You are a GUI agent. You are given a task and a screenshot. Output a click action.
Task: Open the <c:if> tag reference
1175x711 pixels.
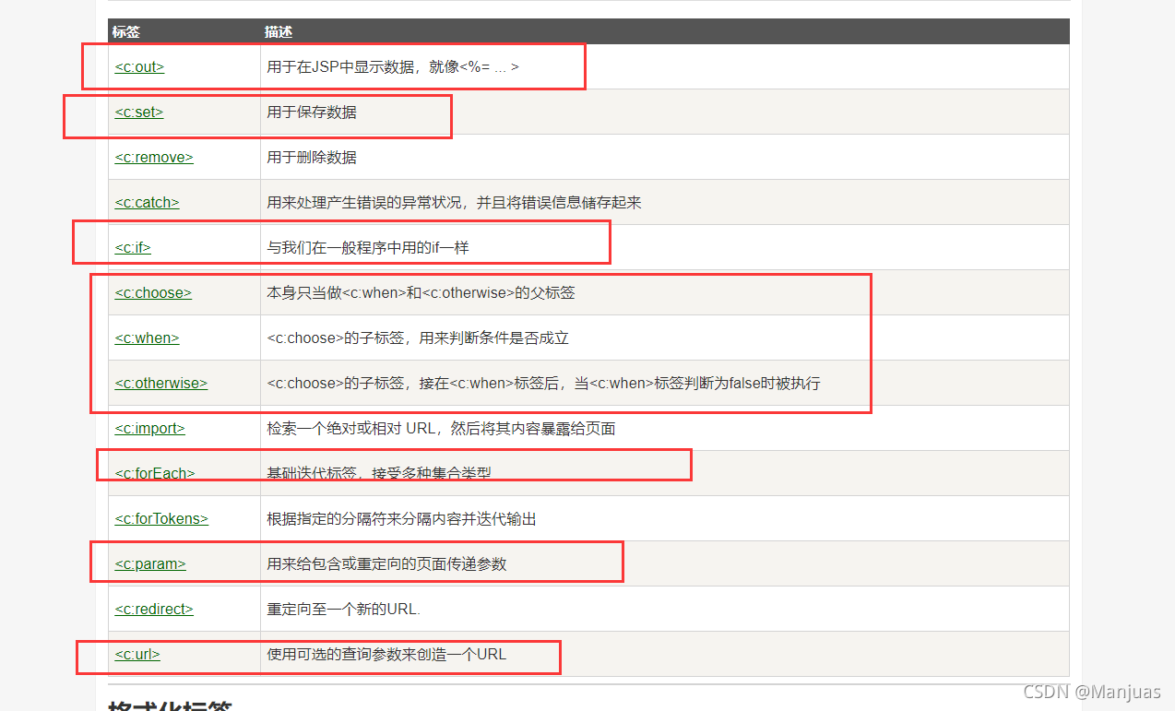(x=133, y=248)
